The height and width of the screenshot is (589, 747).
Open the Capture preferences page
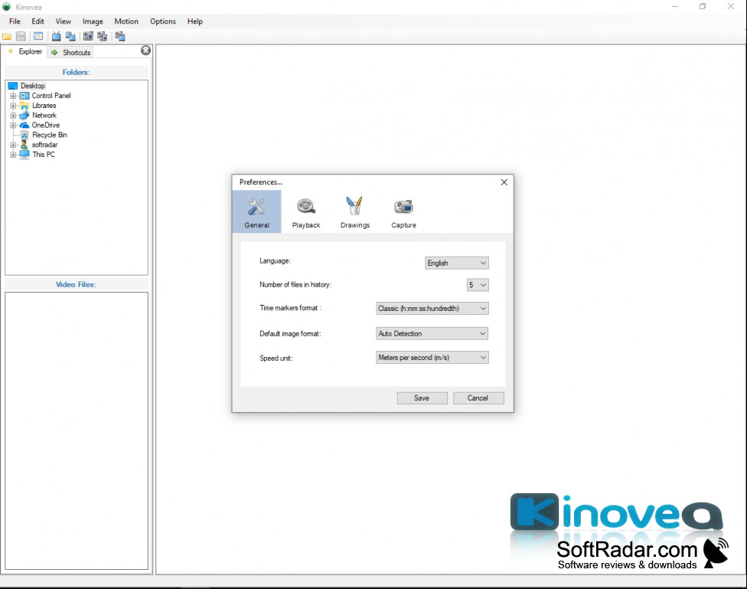pyautogui.click(x=403, y=211)
